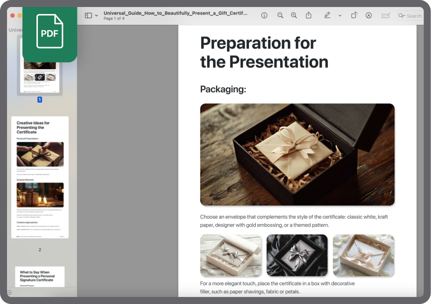
Task: Click the green PDF file icon
Action: click(x=49, y=33)
